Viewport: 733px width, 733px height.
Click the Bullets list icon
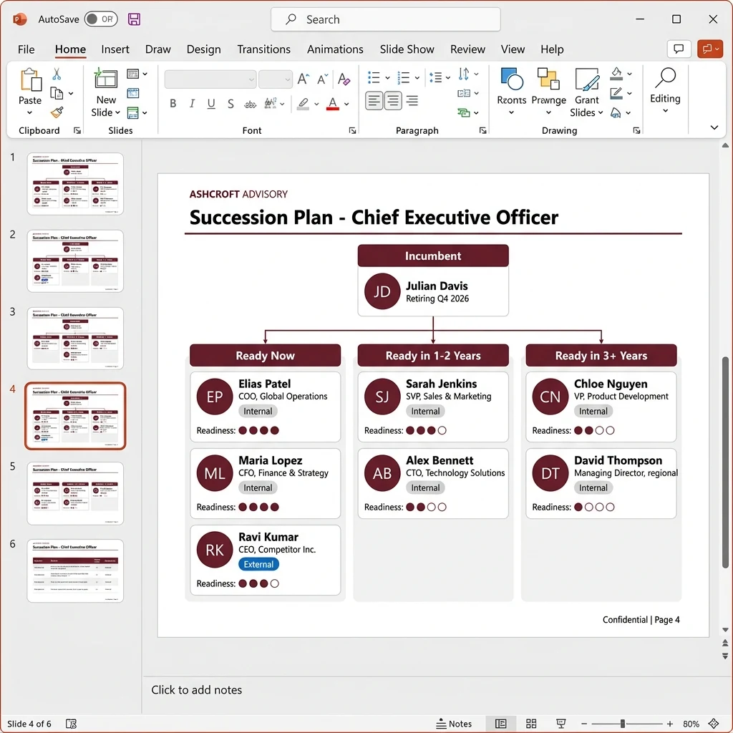pos(374,77)
